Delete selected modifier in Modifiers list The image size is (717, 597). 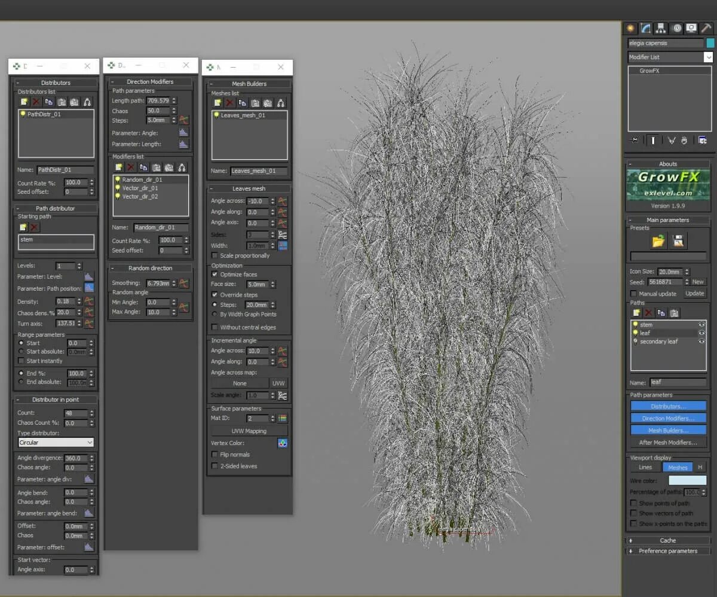131,167
